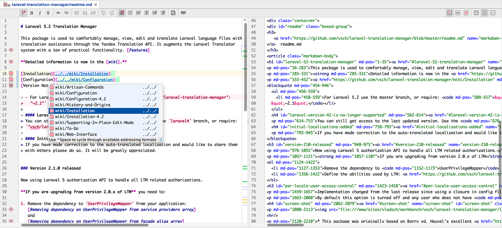Click the '<article class="markdown-body">' HTML line
Screen dimensions: 502x228
(302, 56)
